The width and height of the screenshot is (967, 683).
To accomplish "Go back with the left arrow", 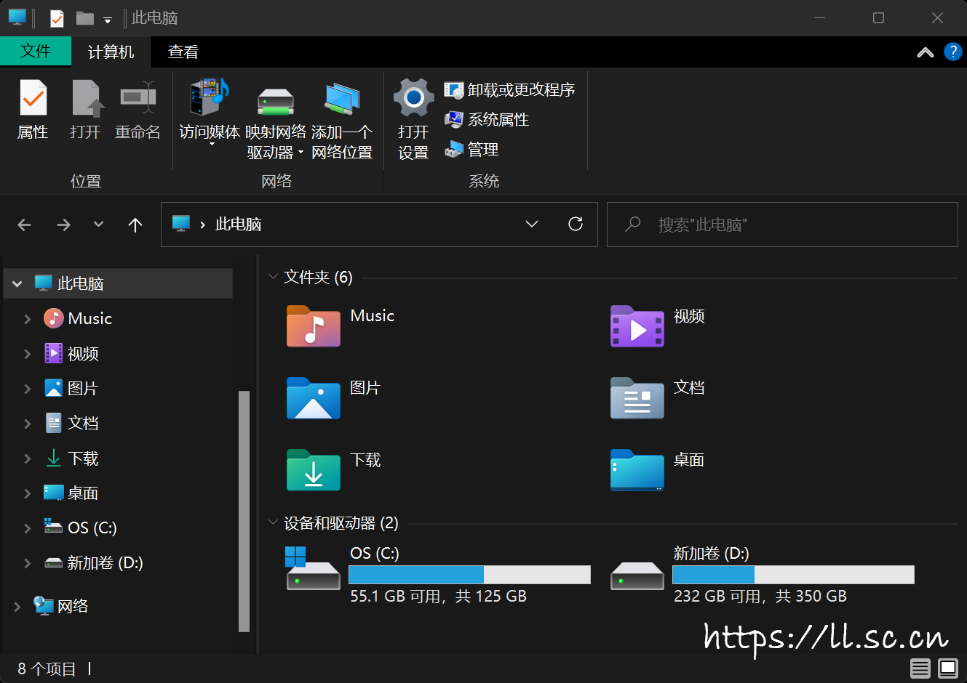I will [25, 225].
